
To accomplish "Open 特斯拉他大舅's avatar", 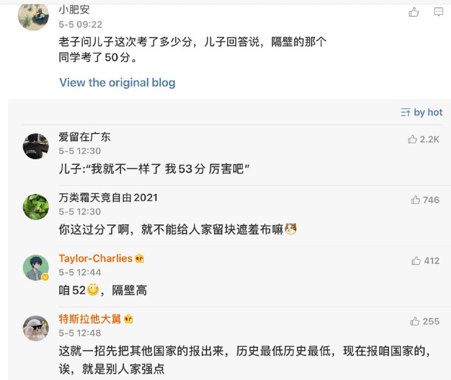I will coord(36,328).
